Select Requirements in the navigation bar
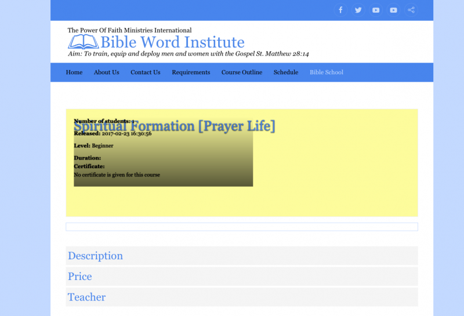Screen dimensions: 464x316 tap(191, 72)
